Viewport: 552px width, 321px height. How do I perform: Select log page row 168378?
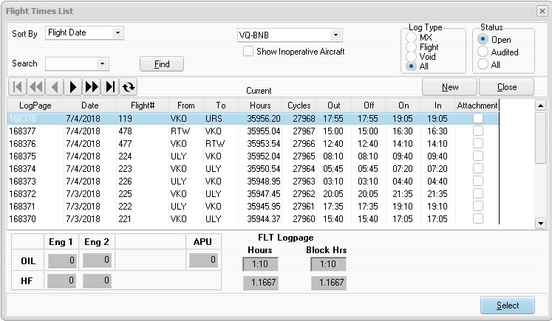pos(253,119)
